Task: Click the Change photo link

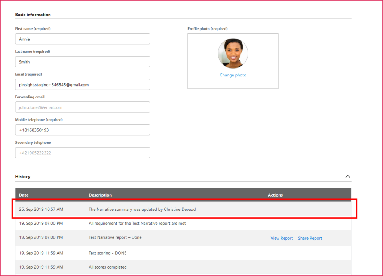Action: coord(233,75)
